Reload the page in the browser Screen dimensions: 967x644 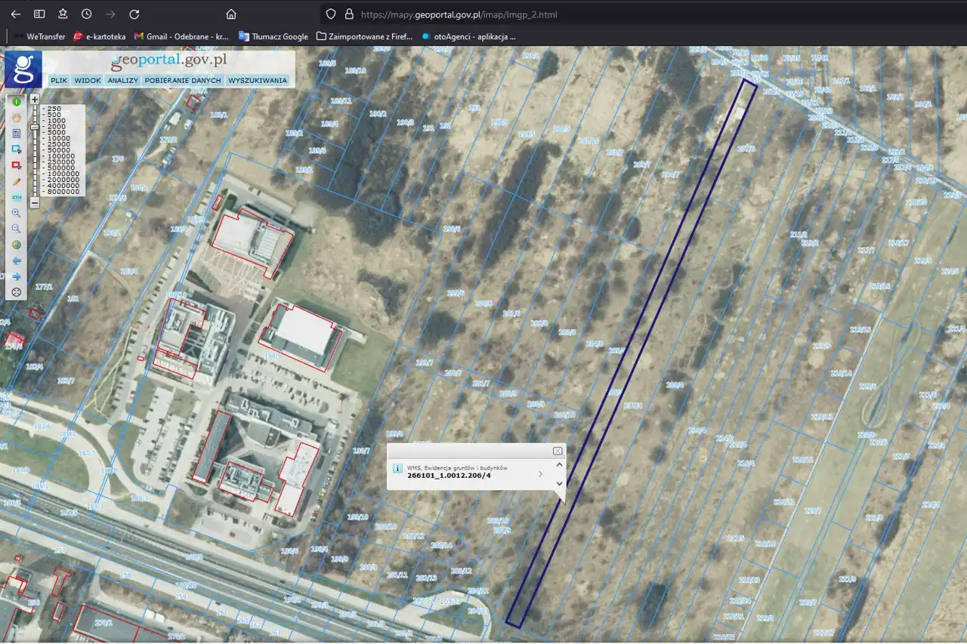(134, 14)
